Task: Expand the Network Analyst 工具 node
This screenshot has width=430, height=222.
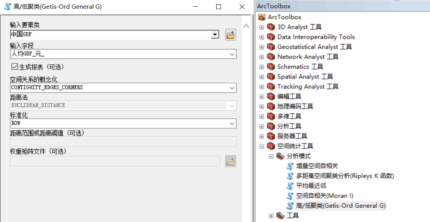Action: pyautogui.click(x=261, y=57)
